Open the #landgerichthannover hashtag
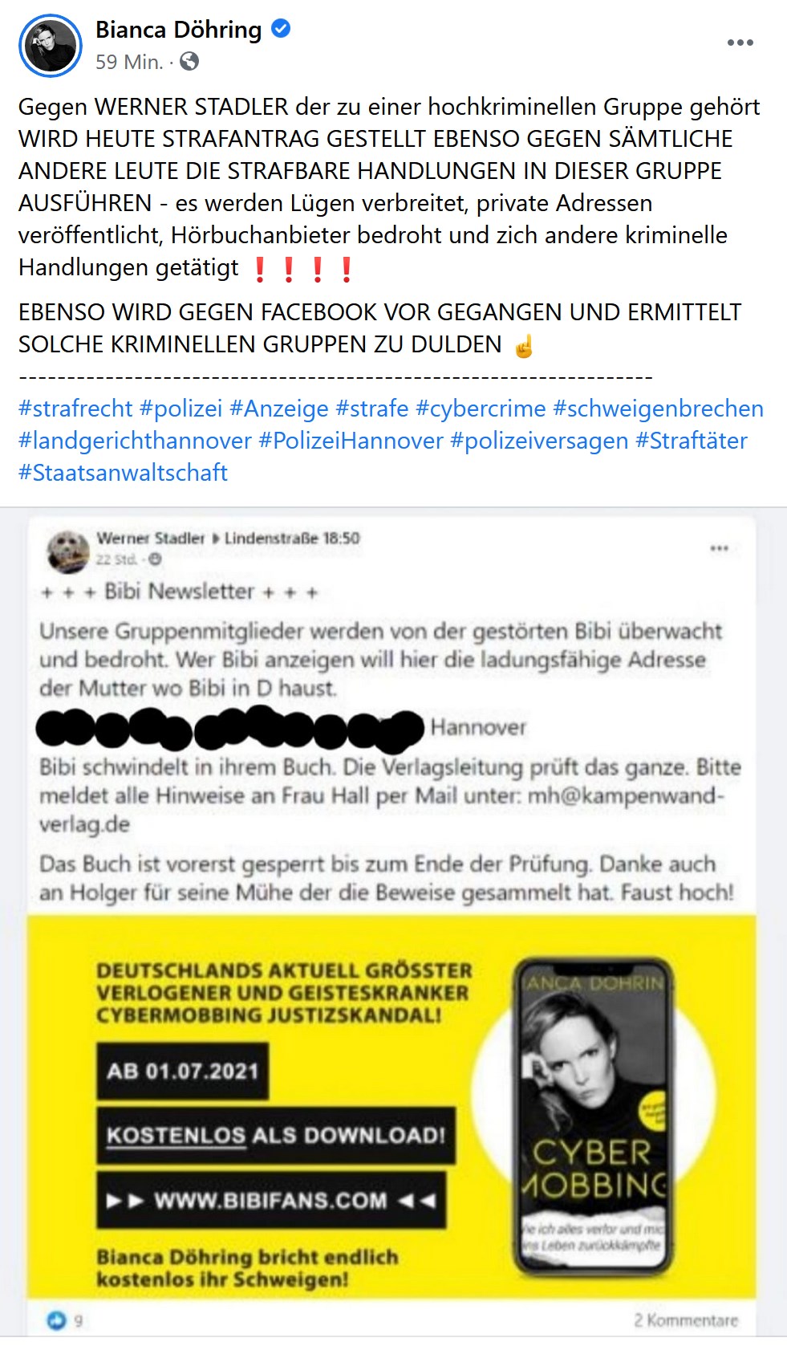 pyautogui.click(x=135, y=441)
